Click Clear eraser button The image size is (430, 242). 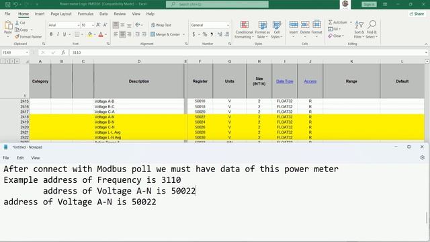tap(336, 36)
